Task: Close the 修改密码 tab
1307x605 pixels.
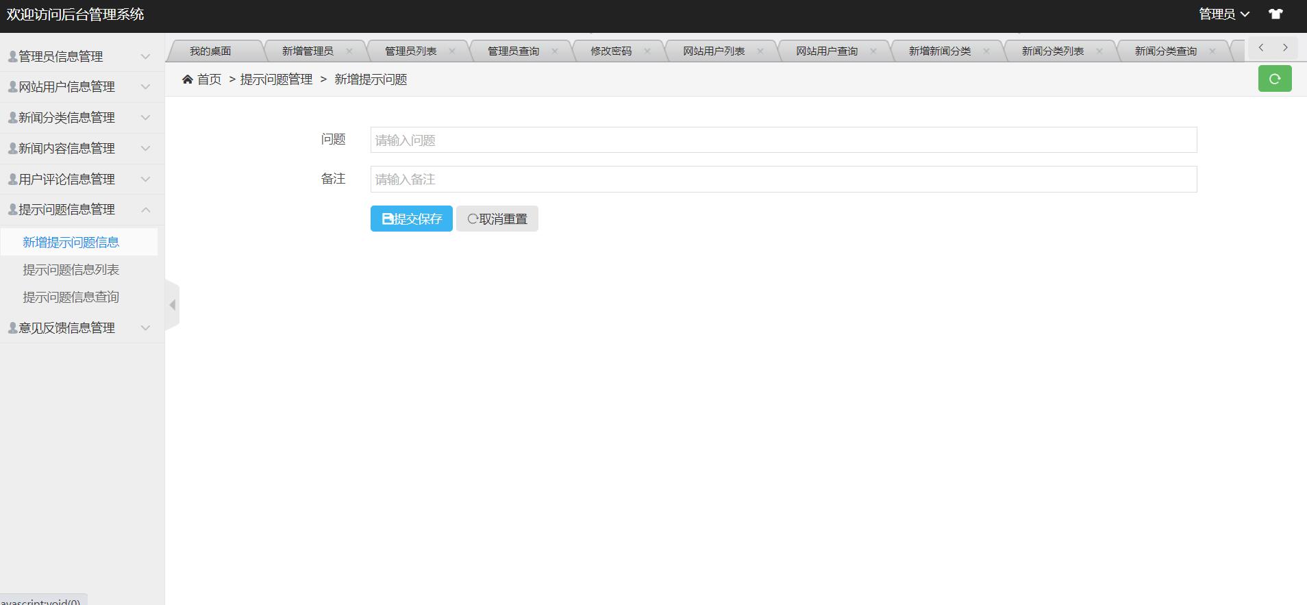Action: click(x=647, y=51)
